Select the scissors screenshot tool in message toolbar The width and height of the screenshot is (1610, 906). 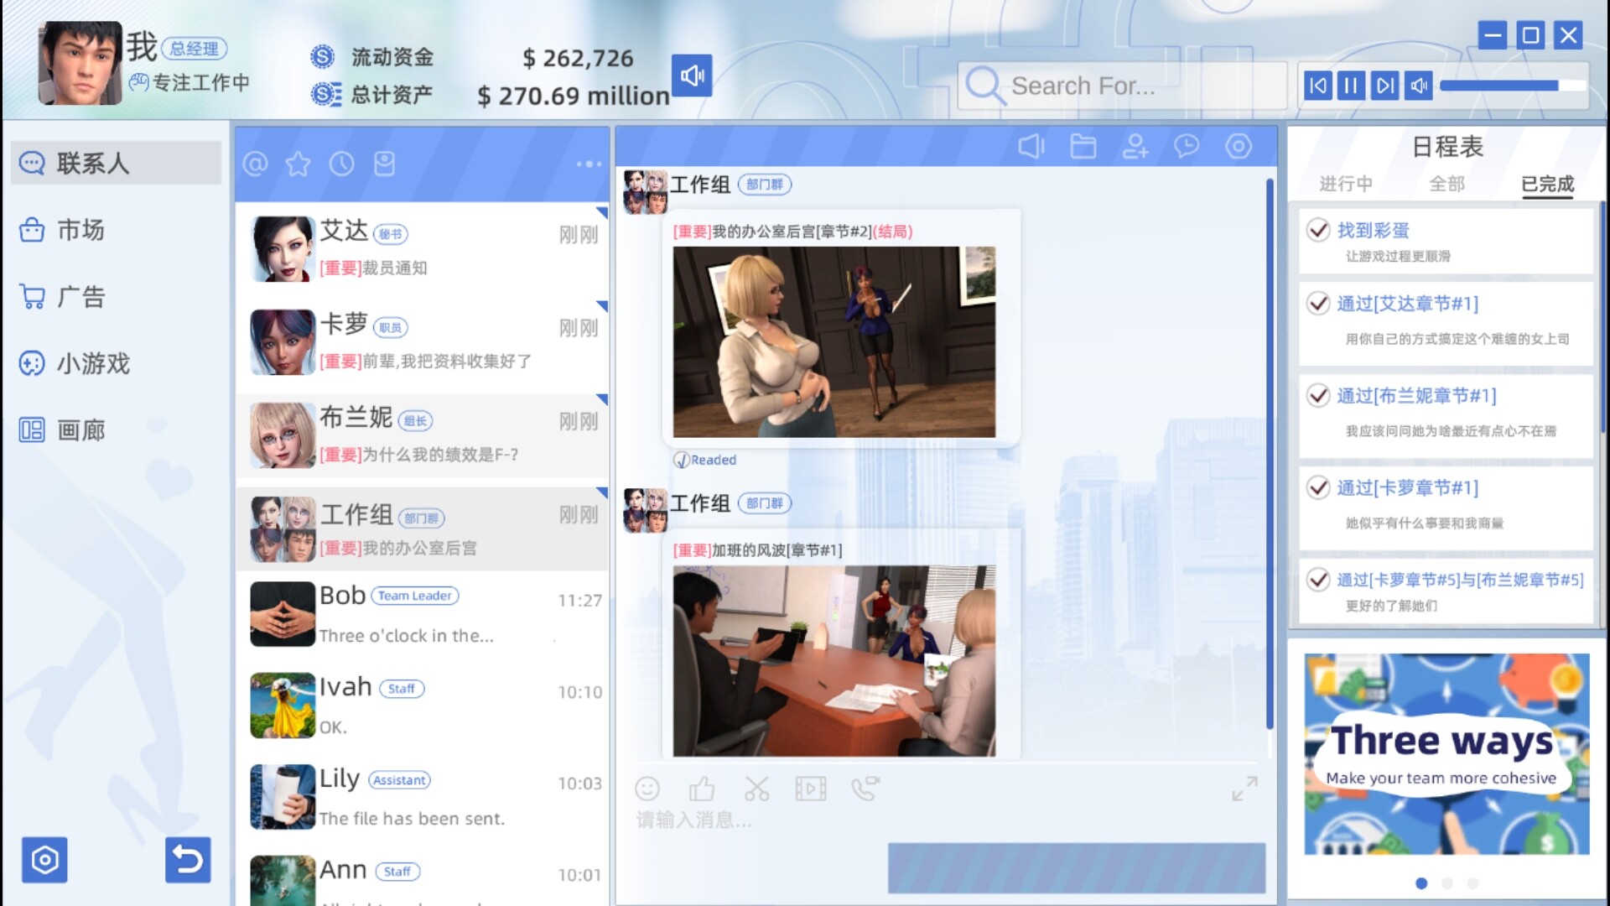tap(756, 789)
